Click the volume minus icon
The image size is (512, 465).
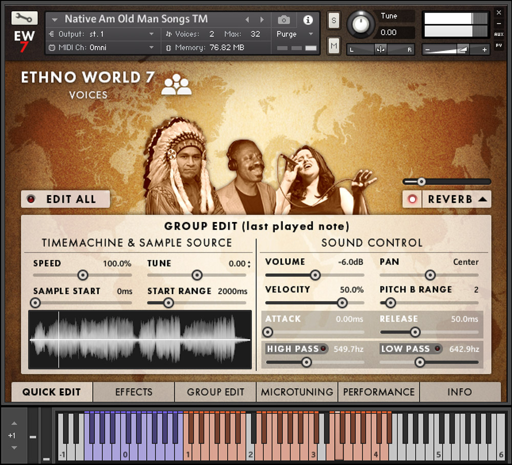point(428,50)
